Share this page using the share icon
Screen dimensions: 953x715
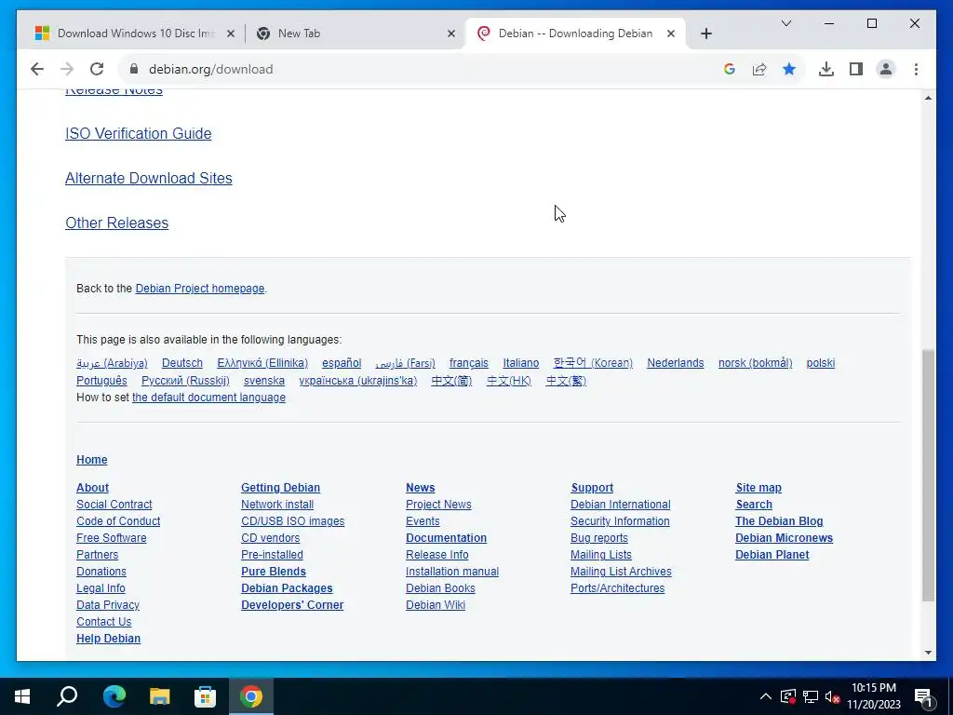point(759,69)
